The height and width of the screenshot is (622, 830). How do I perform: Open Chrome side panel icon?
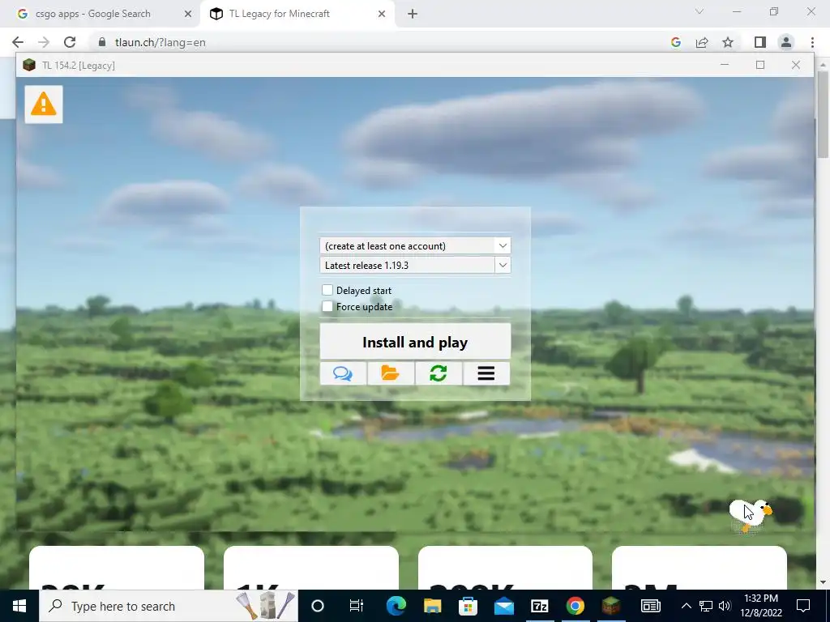tap(760, 42)
